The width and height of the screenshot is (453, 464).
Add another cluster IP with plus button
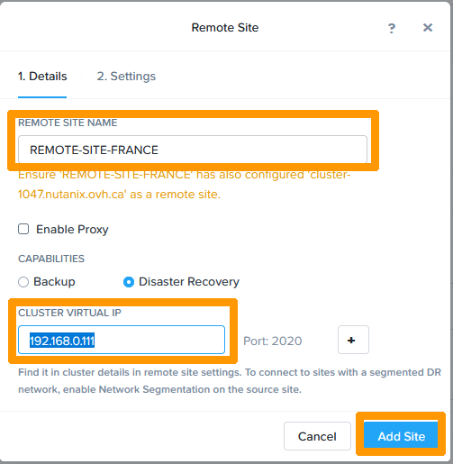[353, 340]
